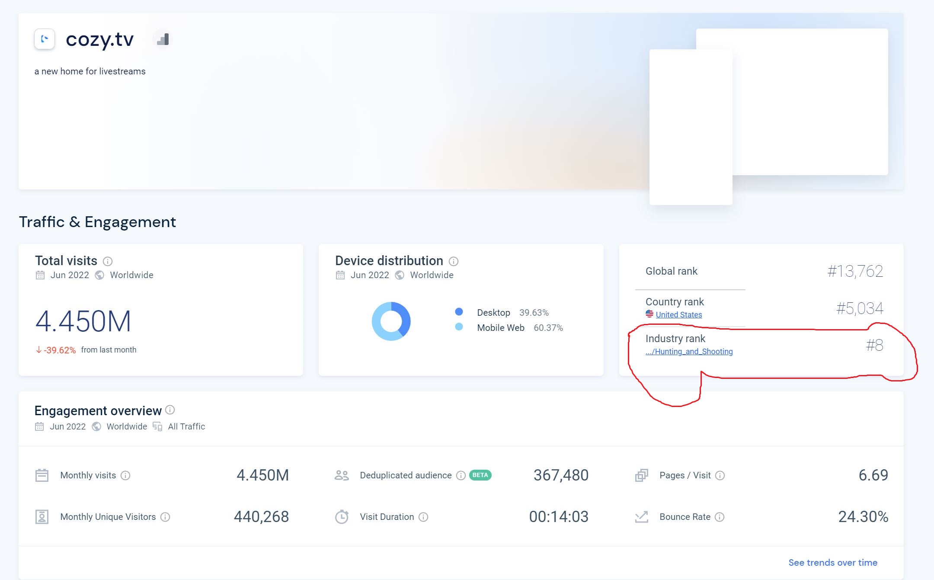934x580 pixels.
Task: Click the Bounce Rate chart icon
Action: [642, 517]
